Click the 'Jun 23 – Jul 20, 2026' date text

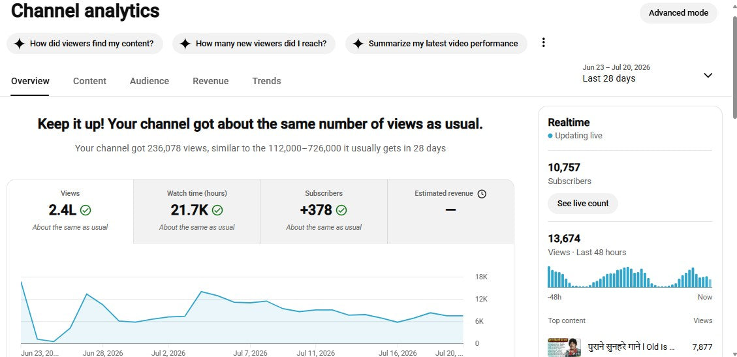point(616,67)
